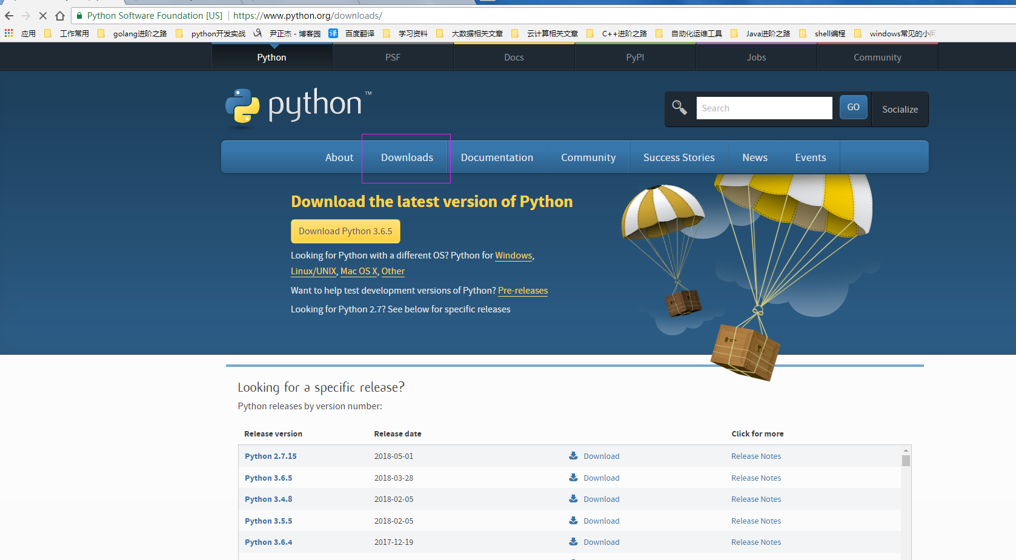Open the About menu
The image size is (1016, 560).
tap(339, 157)
